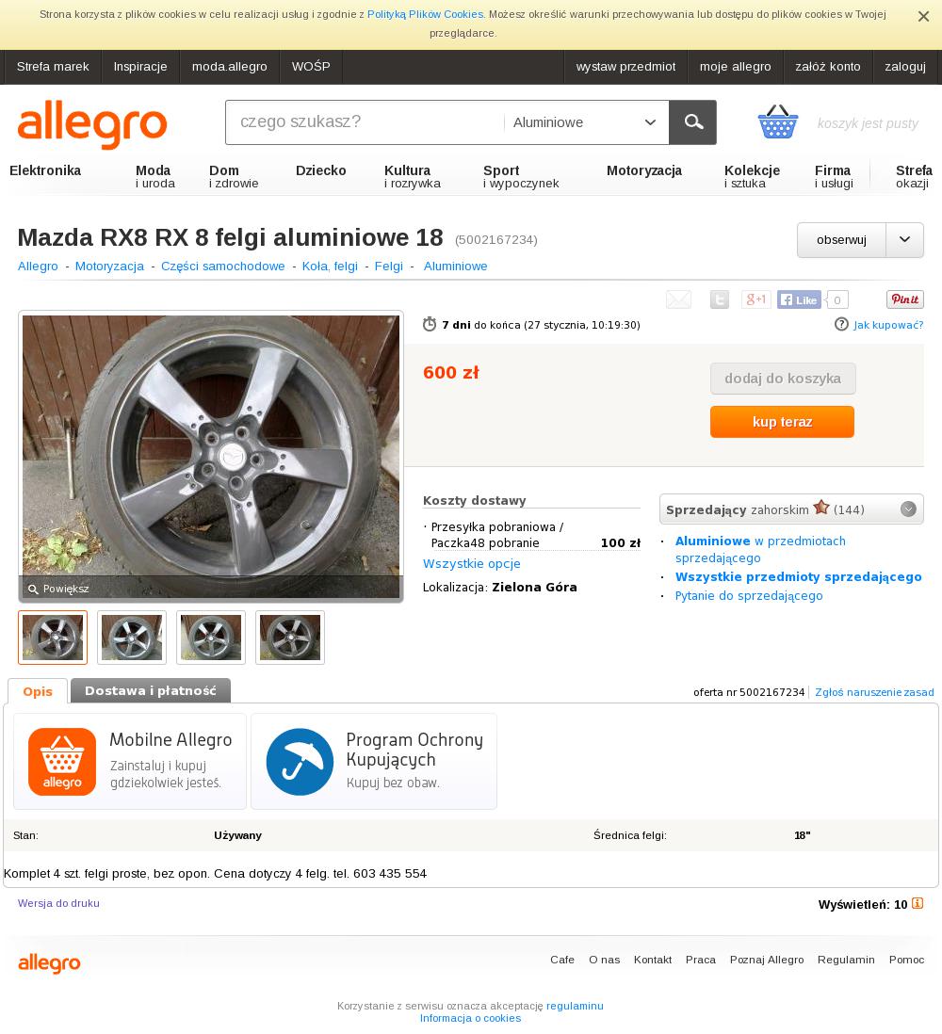Close the cookies notice banner
The height and width of the screenshot is (1034, 942).
(x=923, y=17)
